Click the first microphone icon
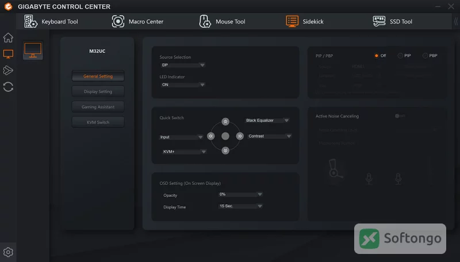This screenshot has width=460, height=262. tap(369, 179)
